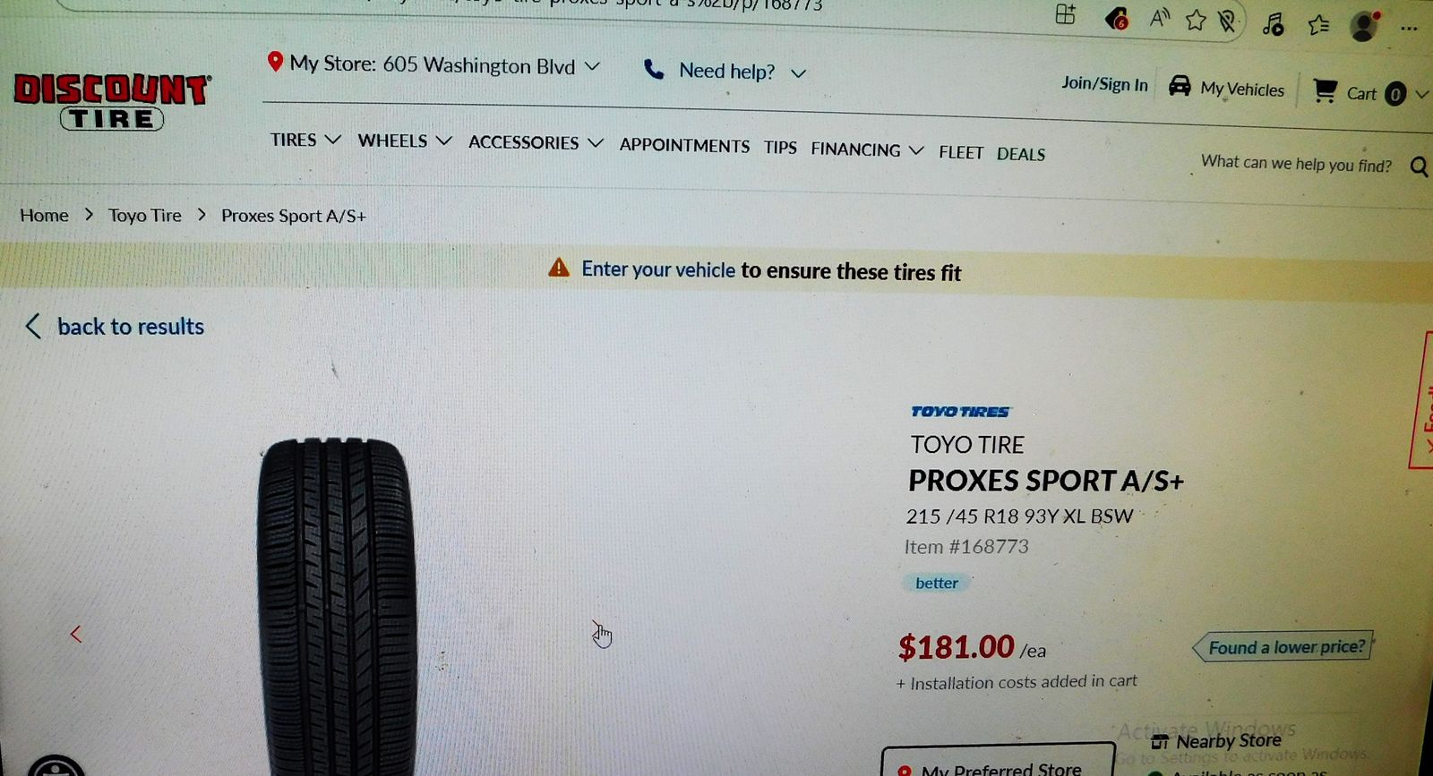Open the browser profile avatar
Viewport: 1433px width, 776px height.
coord(1363,26)
